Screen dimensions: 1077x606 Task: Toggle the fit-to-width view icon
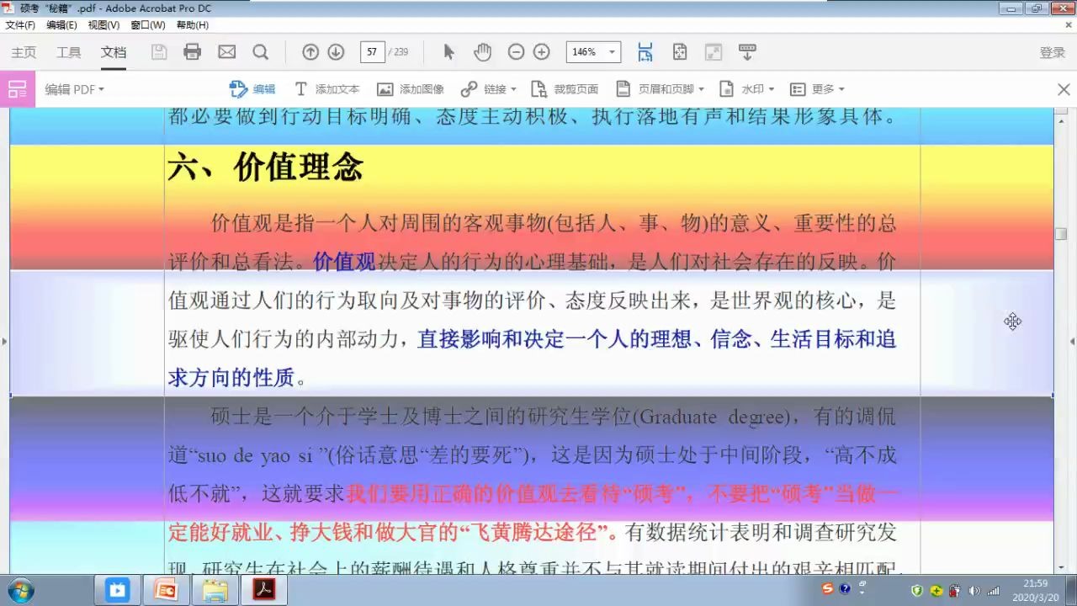(645, 51)
